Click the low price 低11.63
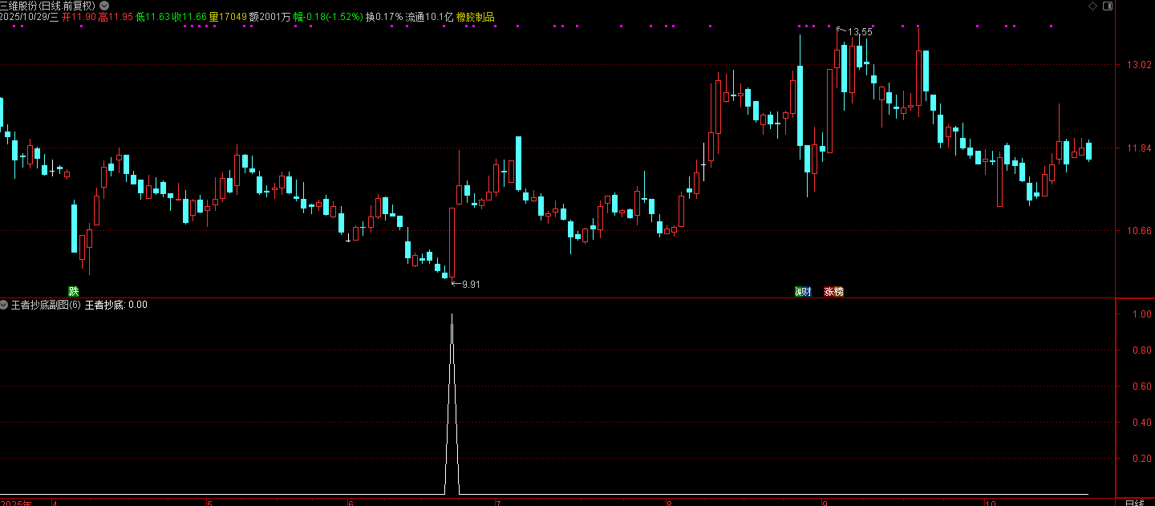 click(152, 17)
